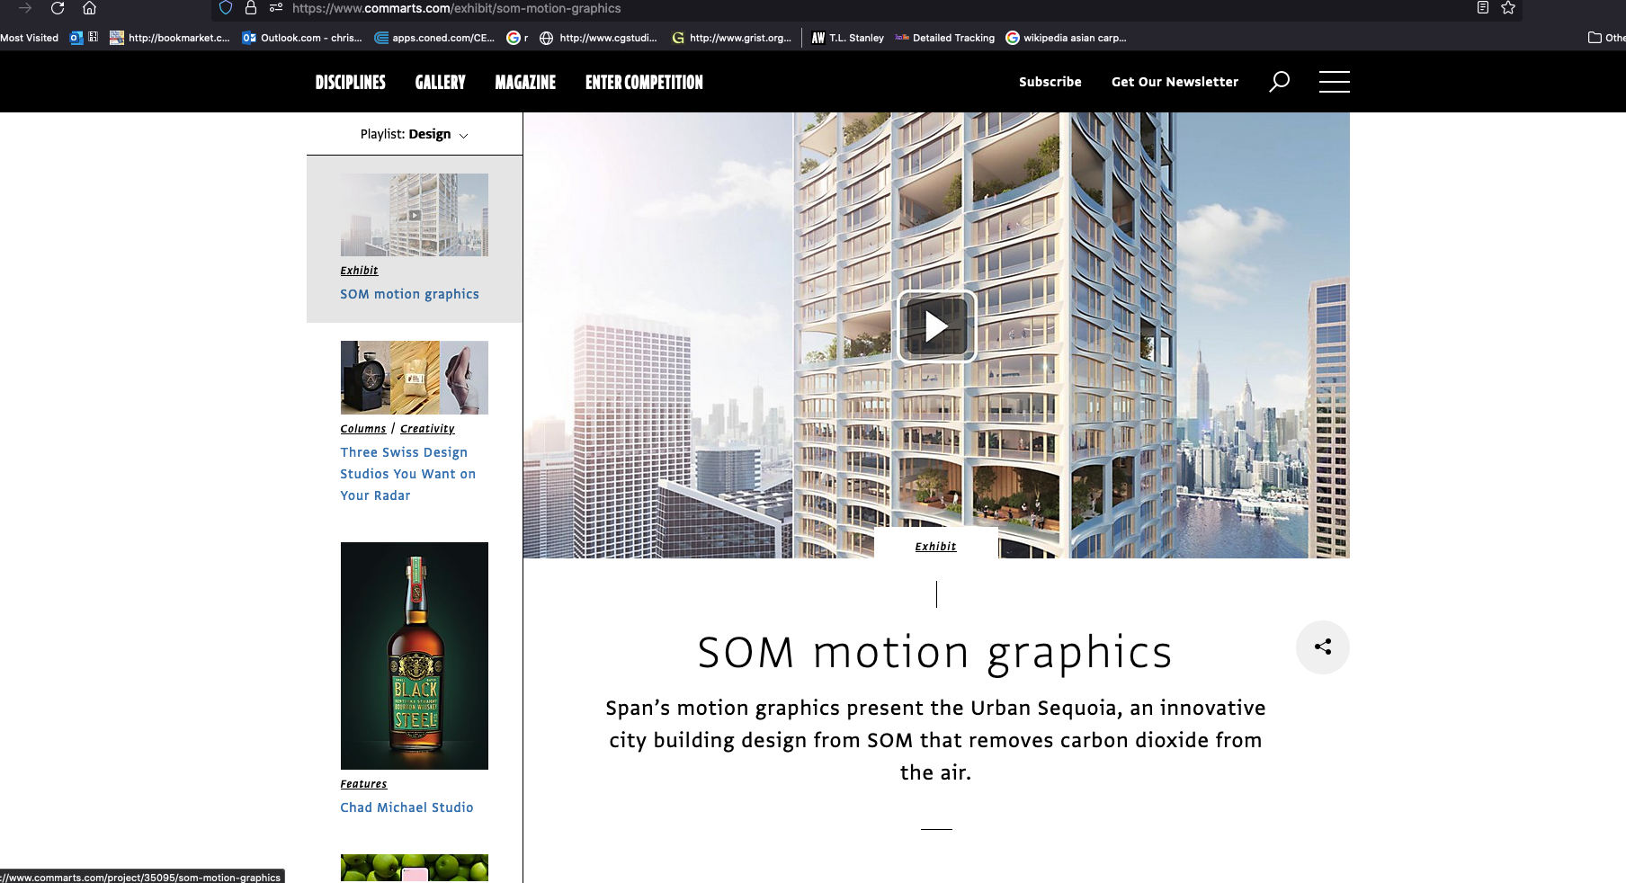The image size is (1626, 883).
Task: Open the Google 'r' bookmark
Action: coord(517,38)
